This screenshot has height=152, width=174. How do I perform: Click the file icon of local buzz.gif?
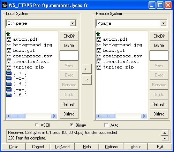(x=9, y=50)
